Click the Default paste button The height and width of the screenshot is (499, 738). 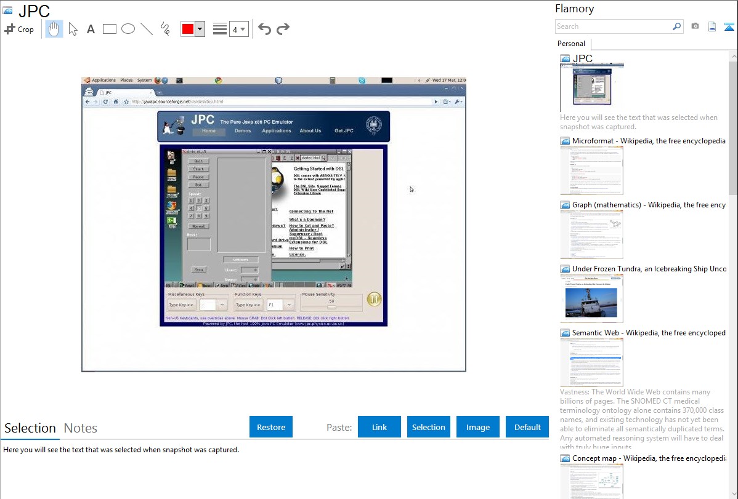527,427
